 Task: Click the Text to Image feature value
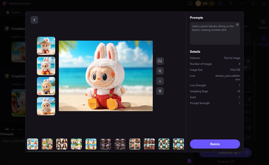click(232, 58)
